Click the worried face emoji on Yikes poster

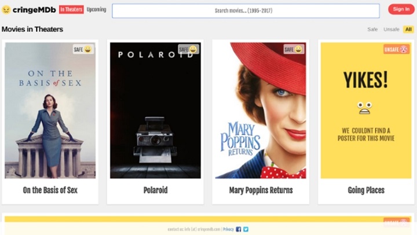coord(364,107)
